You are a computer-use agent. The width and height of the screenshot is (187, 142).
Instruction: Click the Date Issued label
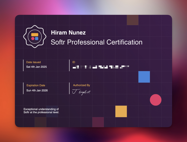pos(34,62)
